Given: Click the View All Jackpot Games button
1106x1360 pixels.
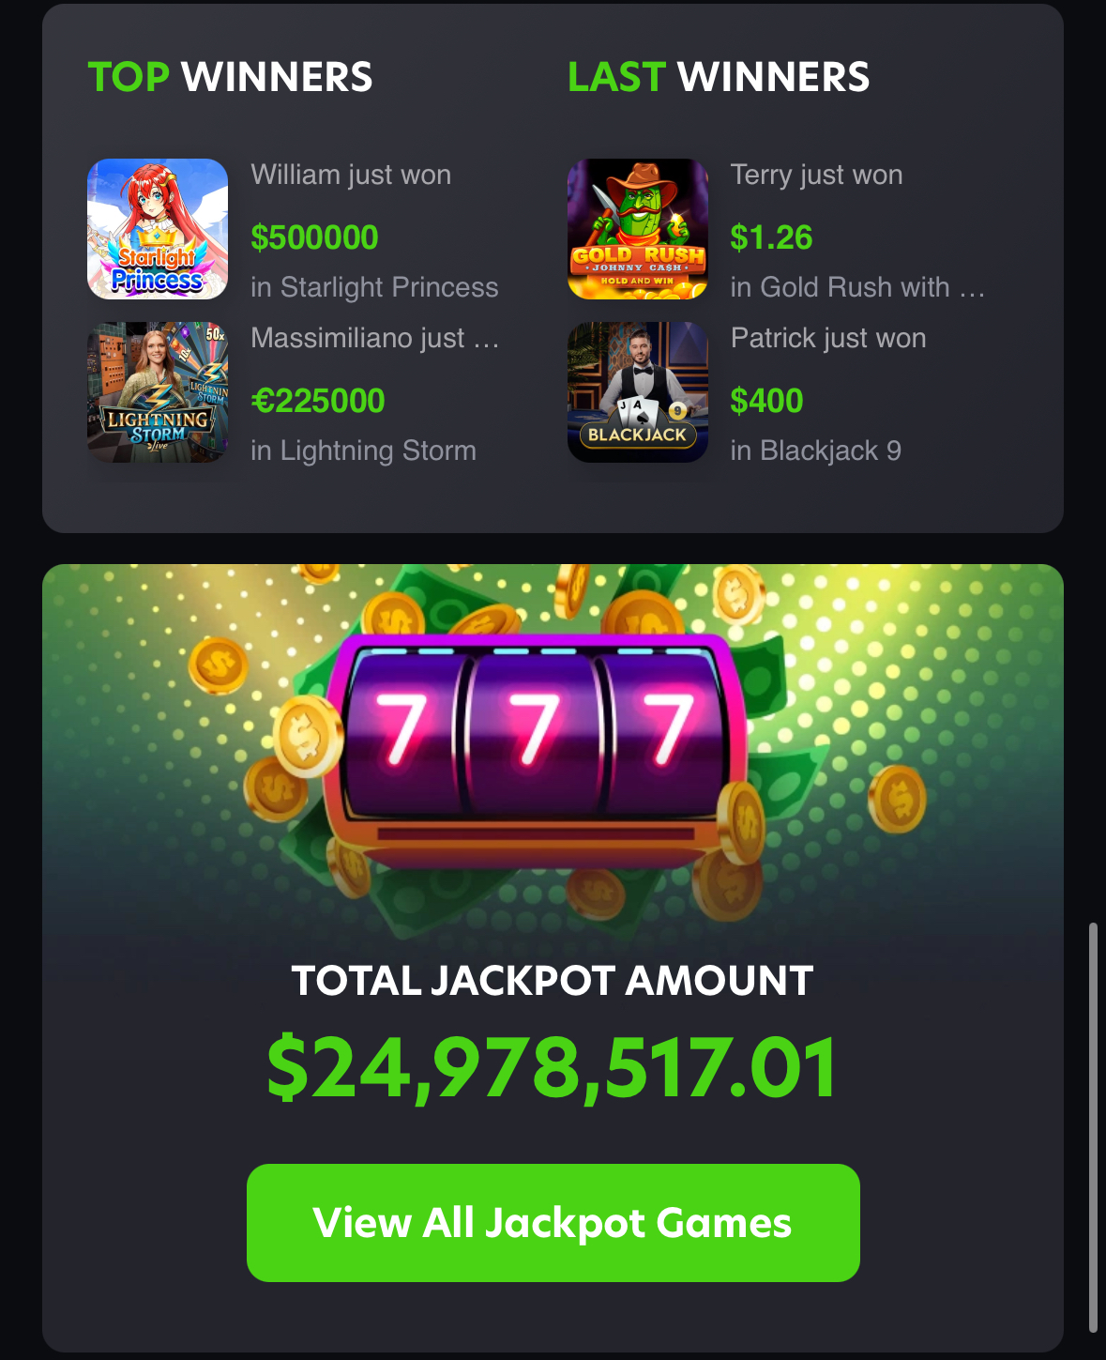Looking at the screenshot, I should coord(553,1223).
